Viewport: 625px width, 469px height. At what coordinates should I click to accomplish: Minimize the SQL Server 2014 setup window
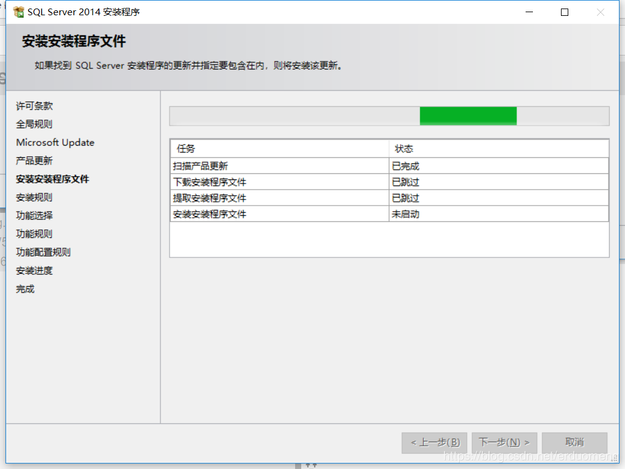pos(529,12)
